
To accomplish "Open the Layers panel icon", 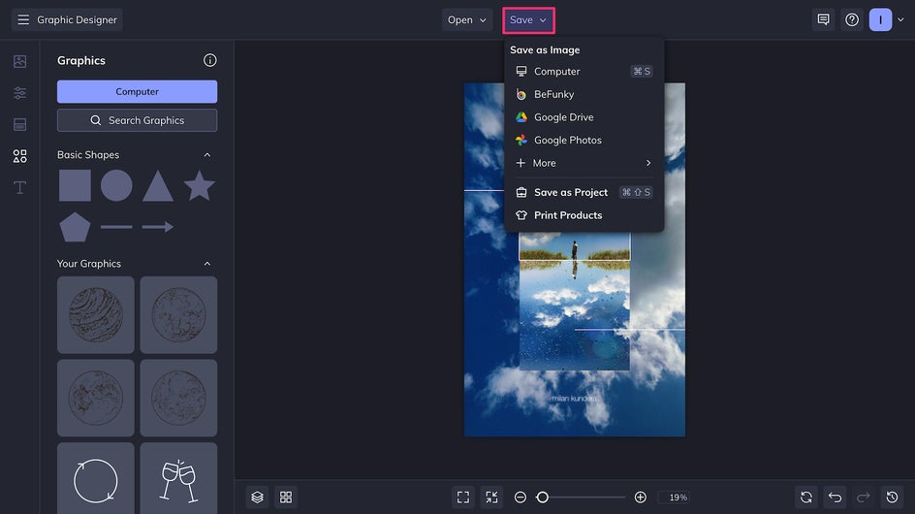I will coord(258,498).
